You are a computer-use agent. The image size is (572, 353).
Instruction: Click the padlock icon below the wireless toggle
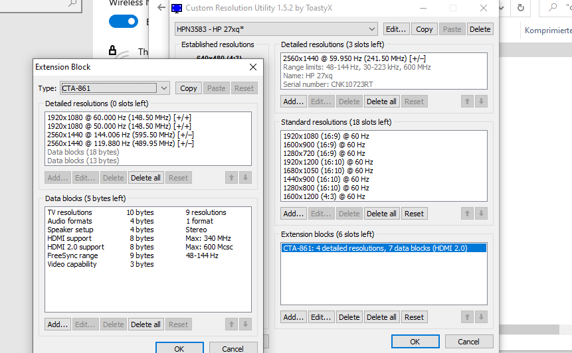click(x=112, y=50)
